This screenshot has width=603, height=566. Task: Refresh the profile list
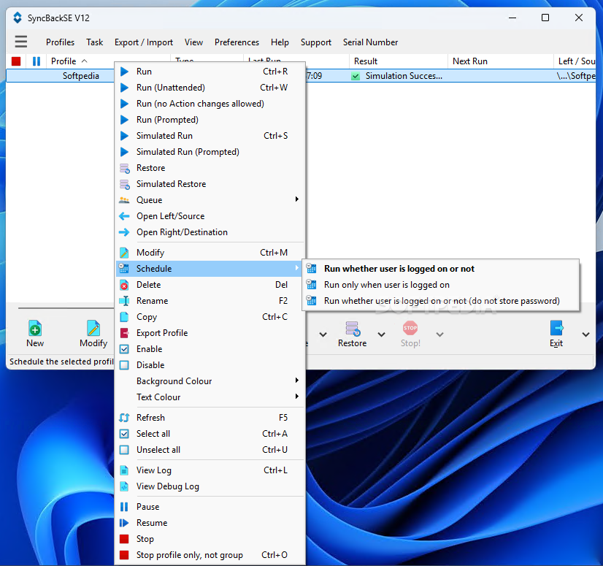tap(210, 418)
